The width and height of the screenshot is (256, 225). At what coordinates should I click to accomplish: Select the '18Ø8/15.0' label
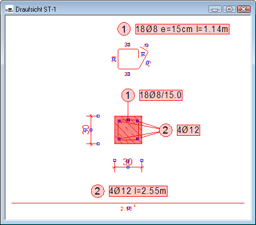pyautogui.click(x=161, y=95)
